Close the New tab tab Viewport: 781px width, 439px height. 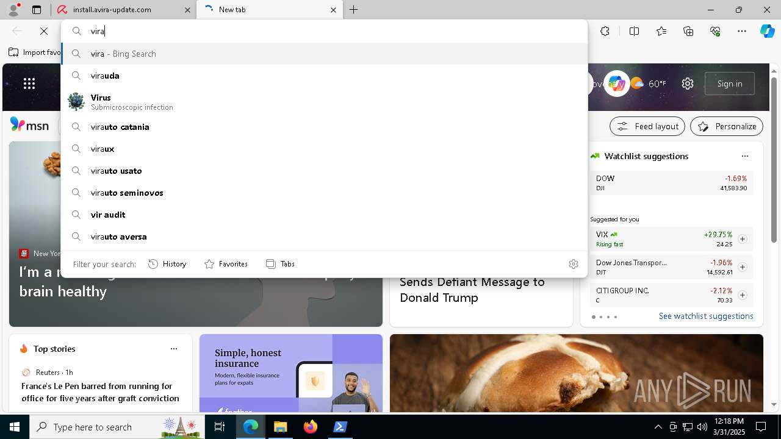pos(333,10)
